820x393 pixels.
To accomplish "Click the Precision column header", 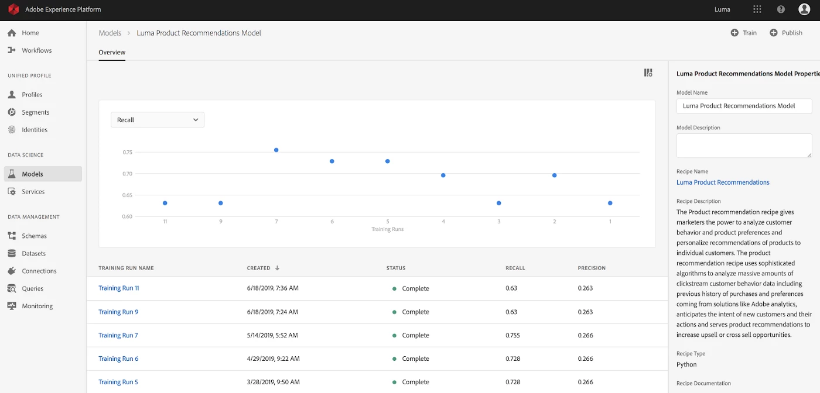I will pos(592,268).
